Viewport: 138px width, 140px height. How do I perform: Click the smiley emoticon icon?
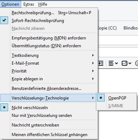(x=137, y=63)
